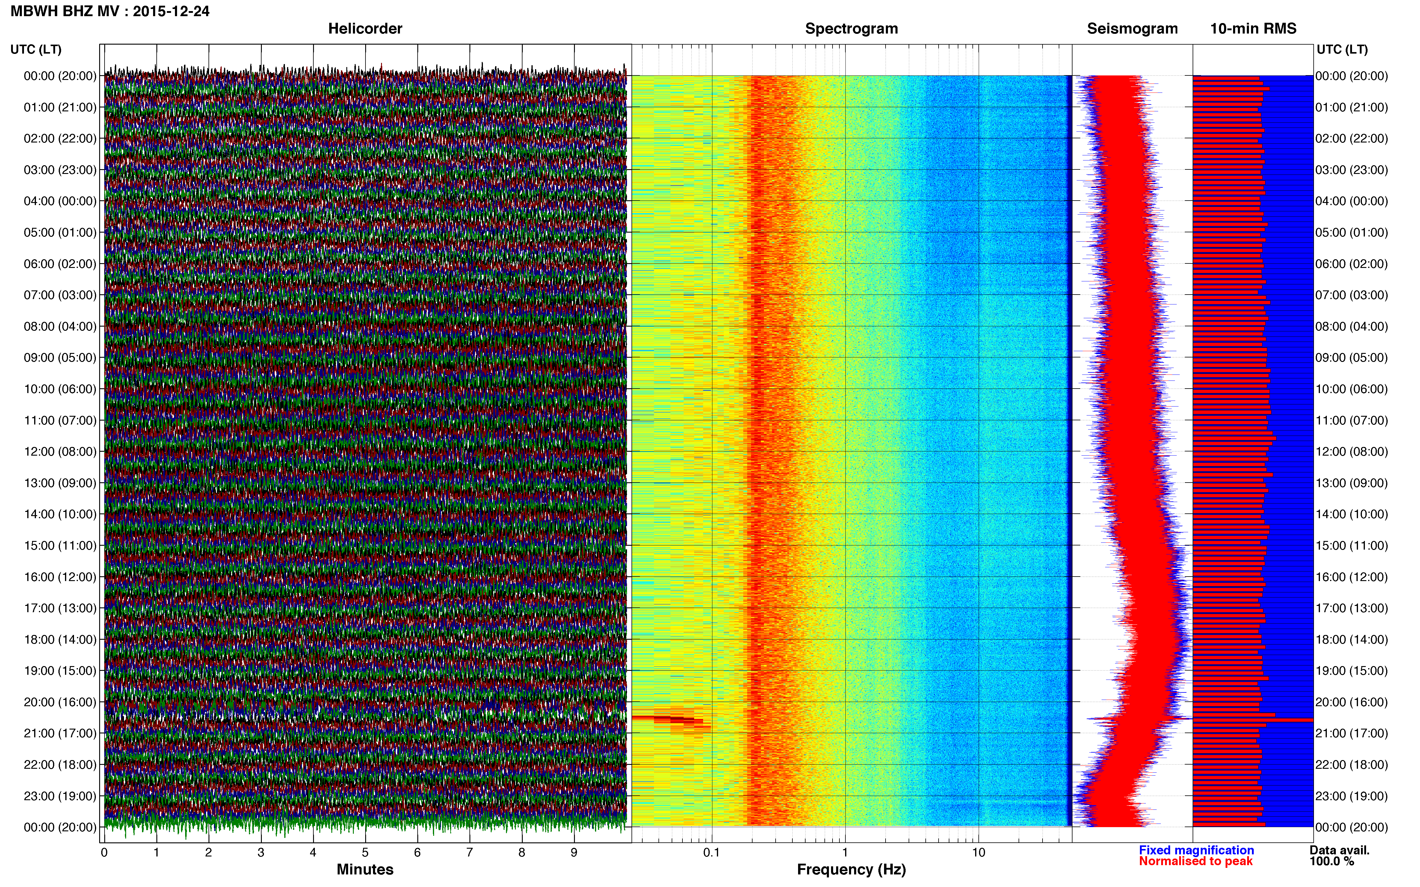Image resolution: width=1420 pixels, height=887 pixels.
Task: Click the left 15:00 (11:00) time label
Action: pos(60,545)
